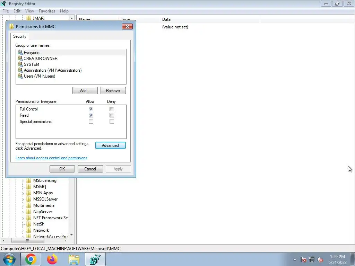Select the '(value not set)' data cell
The image size is (355, 266).
point(175,27)
